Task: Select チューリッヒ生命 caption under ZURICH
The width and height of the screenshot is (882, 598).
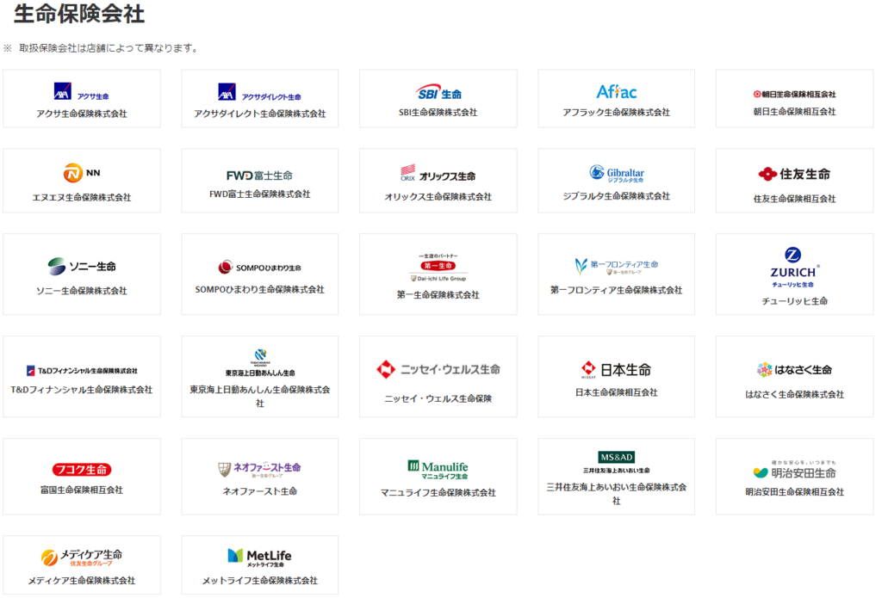Action: (x=794, y=301)
